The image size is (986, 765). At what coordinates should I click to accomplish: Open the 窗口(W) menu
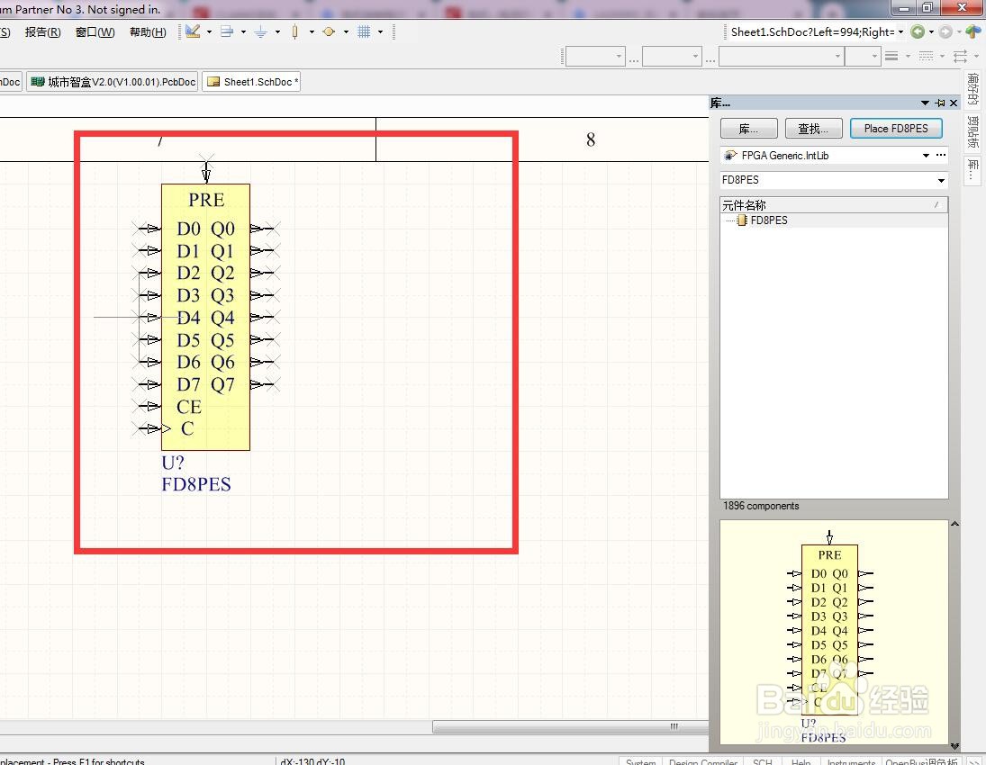point(95,32)
